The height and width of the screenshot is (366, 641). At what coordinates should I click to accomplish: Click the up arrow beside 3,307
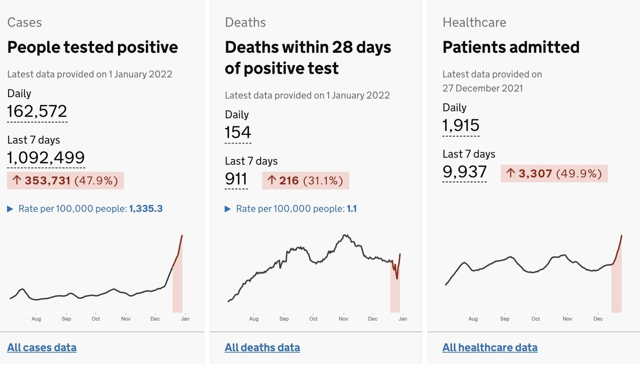pos(510,173)
